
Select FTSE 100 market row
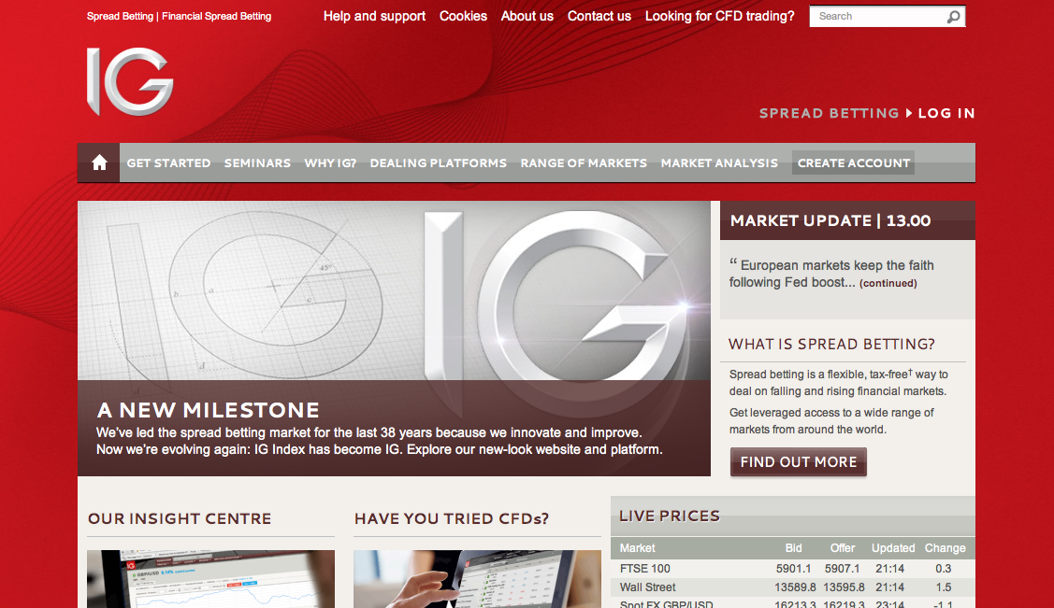point(793,569)
